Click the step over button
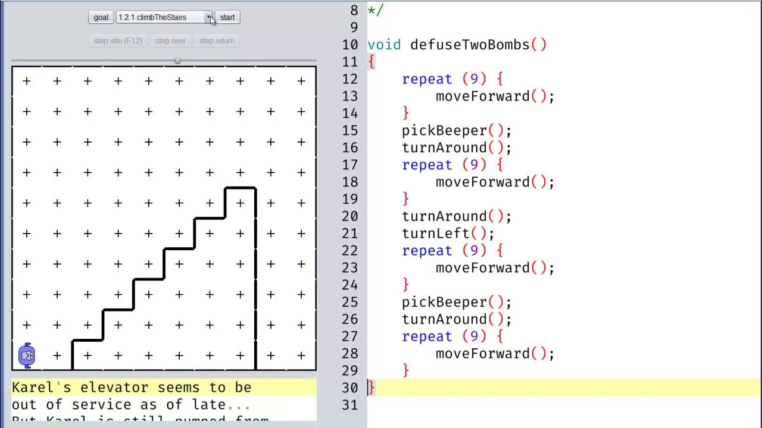 [x=171, y=40]
